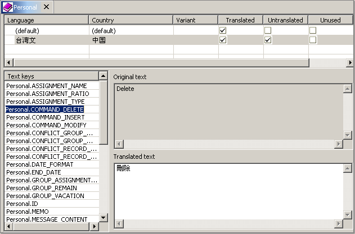
Task: Select the Personal.GROUP_VACATION text key
Action: (45, 196)
